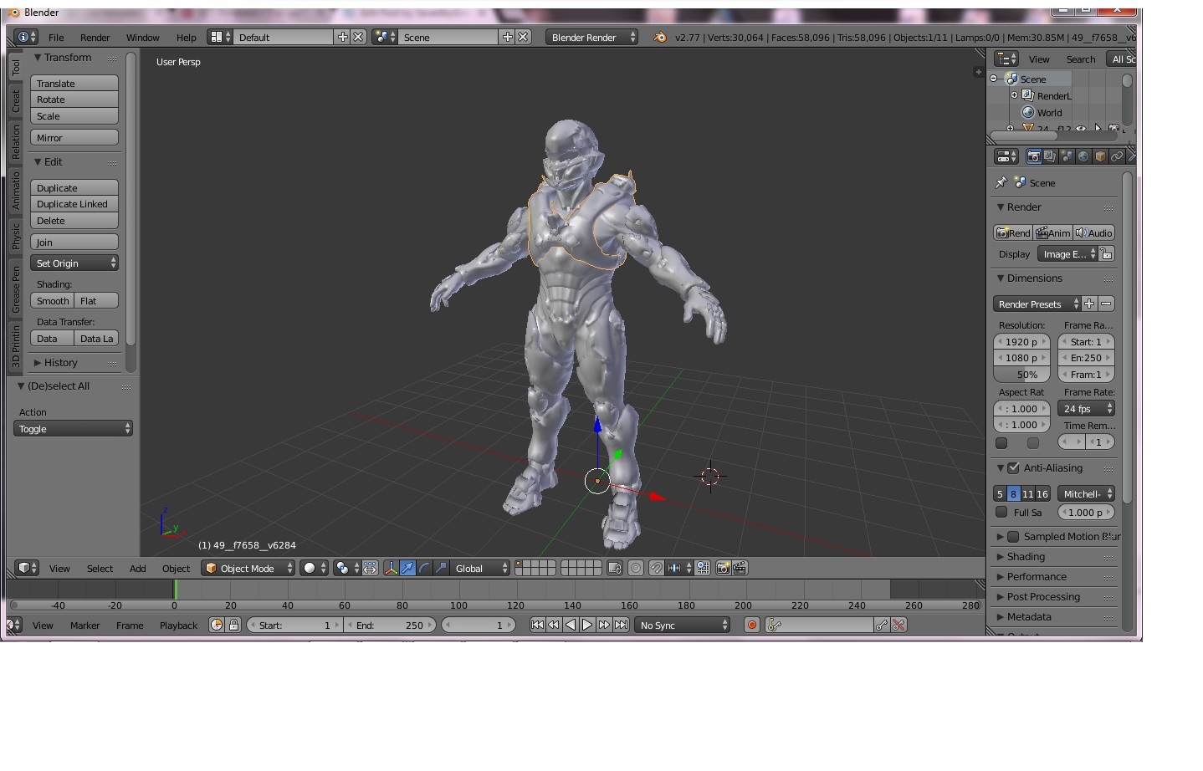Select the Render Layers properties tab
1203x771 pixels.
(x=1050, y=156)
